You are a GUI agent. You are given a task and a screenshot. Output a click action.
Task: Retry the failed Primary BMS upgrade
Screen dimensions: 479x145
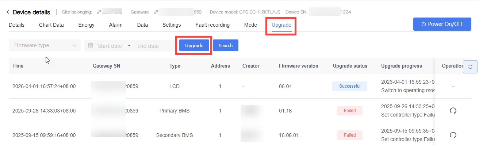[x=453, y=111]
